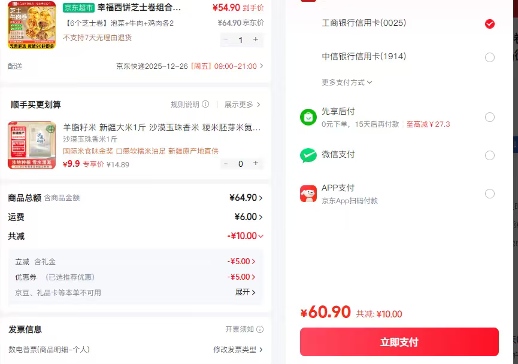Viewport: 518px width, 364px height.
Task: Select the 先享后付 radio option
Action: click(x=490, y=117)
